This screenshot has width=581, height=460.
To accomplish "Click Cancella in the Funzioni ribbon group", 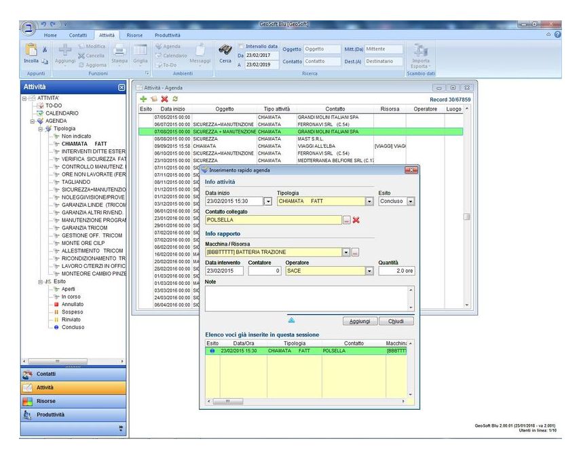I will (92, 56).
